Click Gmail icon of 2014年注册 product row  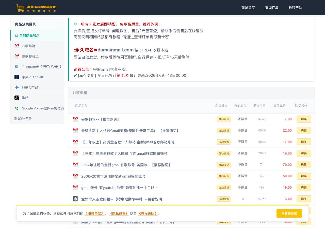point(75,165)
